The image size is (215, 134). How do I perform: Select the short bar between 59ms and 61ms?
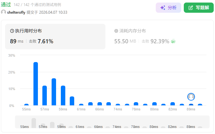pyautogui.click(x=72, y=101)
